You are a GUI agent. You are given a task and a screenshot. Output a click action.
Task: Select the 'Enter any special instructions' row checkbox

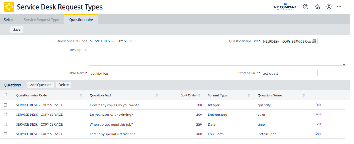pos(5,134)
